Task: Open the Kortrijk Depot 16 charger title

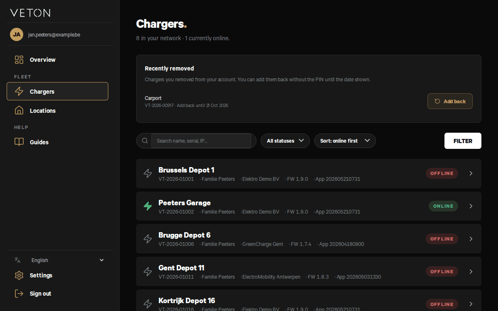Action: pyautogui.click(x=187, y=301)
